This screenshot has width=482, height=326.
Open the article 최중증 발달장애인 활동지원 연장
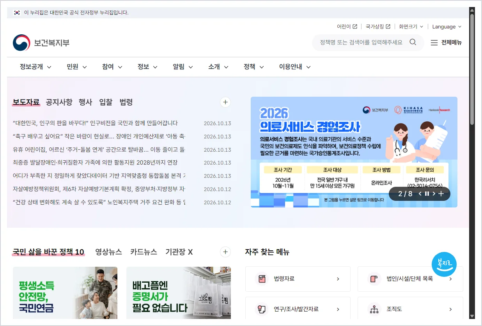tap(95, 163)
